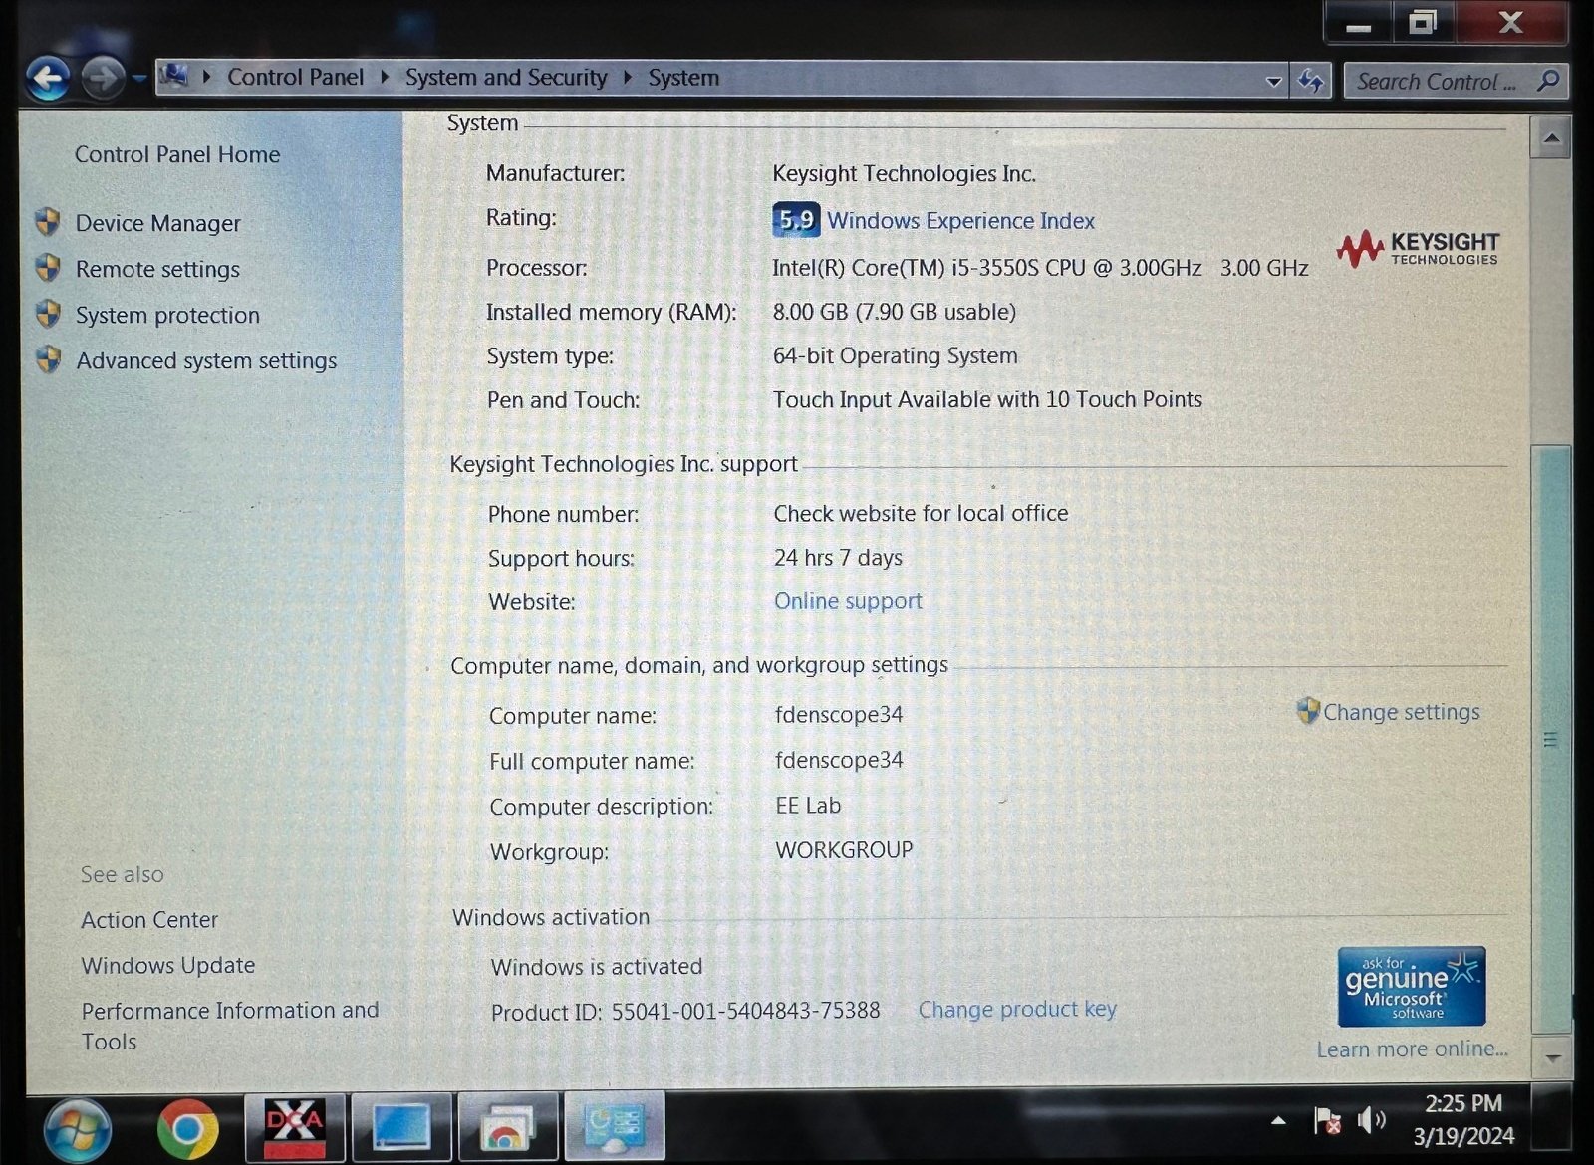
Task: Open System protection
Action: (x=167, y=315)
